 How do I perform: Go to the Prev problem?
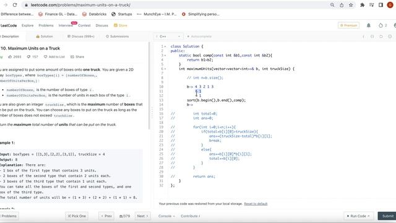click(106, 216)
